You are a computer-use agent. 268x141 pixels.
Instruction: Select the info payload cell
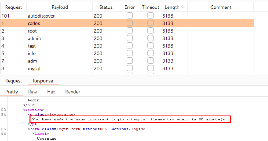pos(60,53)
